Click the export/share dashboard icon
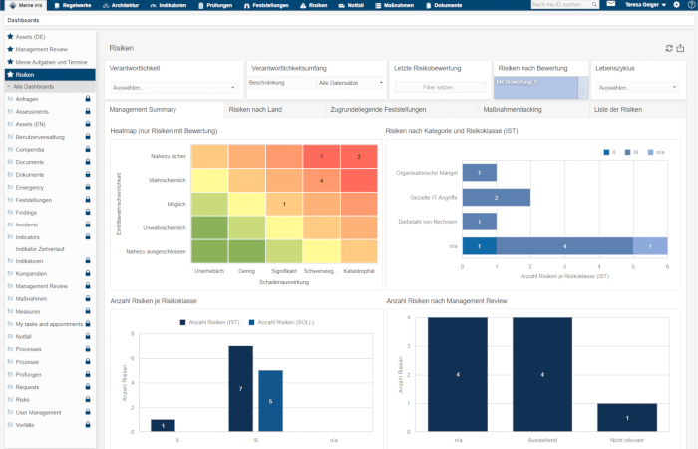This screenshot has height=449, width=698. coord(681,48)
